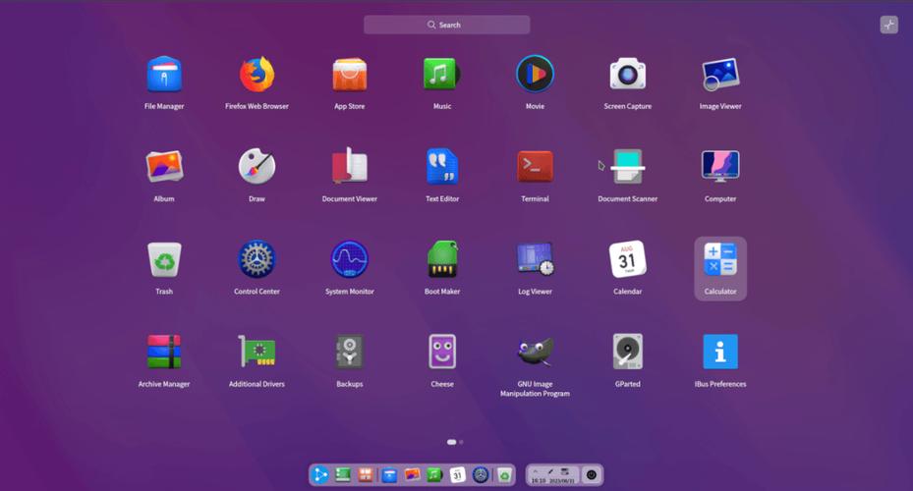Open the Album app in grid
The width and height of the screenshot is (913, 491).
click(164, 166)
